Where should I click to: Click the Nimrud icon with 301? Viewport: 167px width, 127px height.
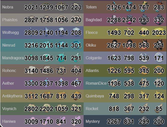point(76,45)
